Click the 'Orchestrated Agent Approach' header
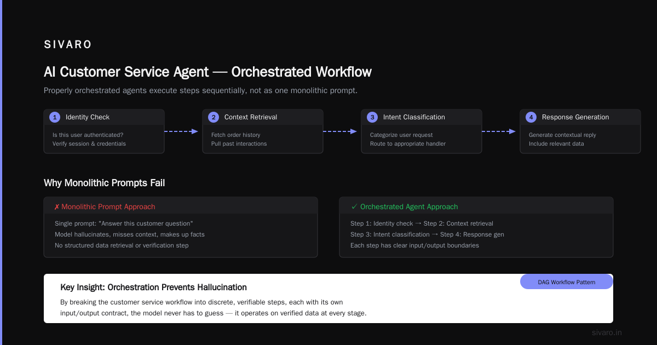Viewport: 657px width, 345px height. tap(409, 207)
